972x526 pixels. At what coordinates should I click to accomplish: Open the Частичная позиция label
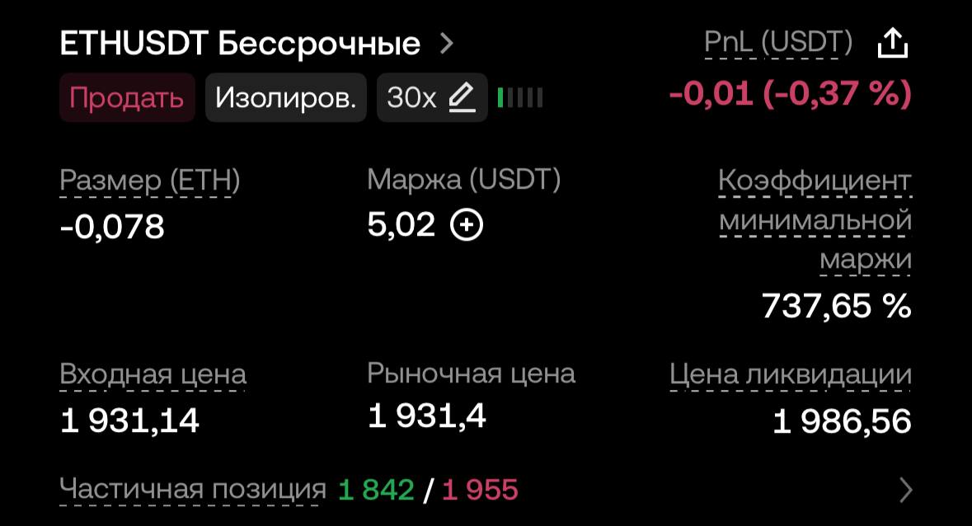point(193,489)
